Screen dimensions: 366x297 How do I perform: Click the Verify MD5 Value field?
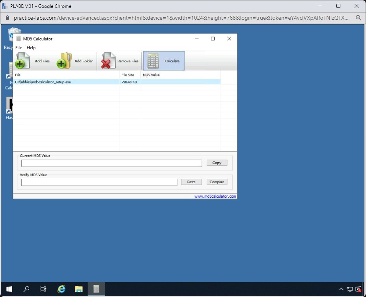click(x=99, y=182)
